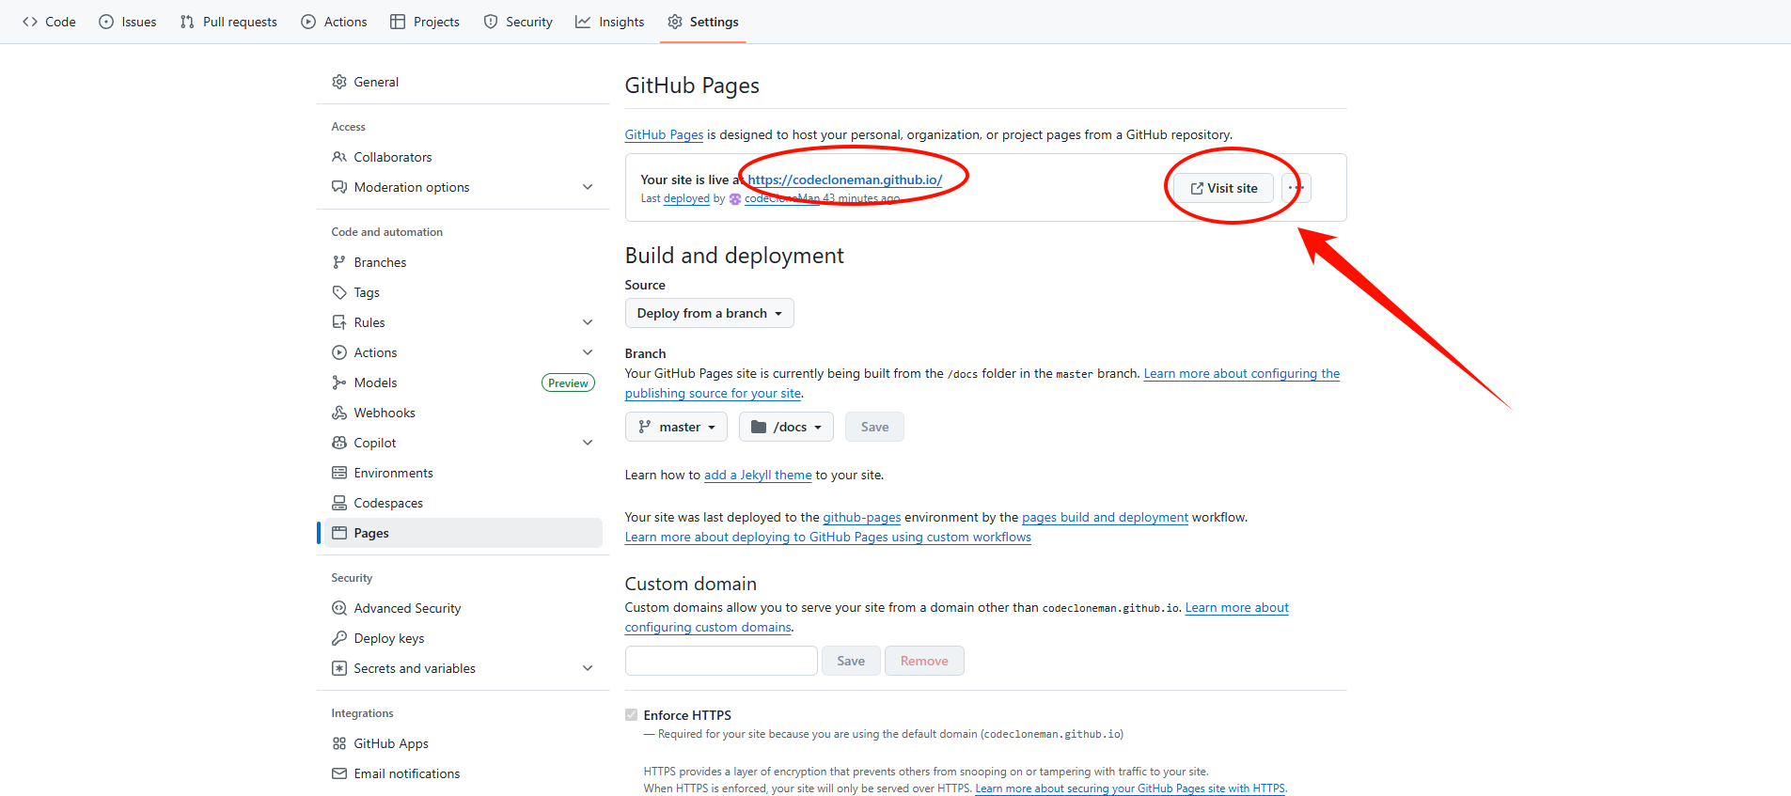Open the Deploy from a branch dropdown
Image resolution: width=1791 pixels, height=796 pixels.
709,313
